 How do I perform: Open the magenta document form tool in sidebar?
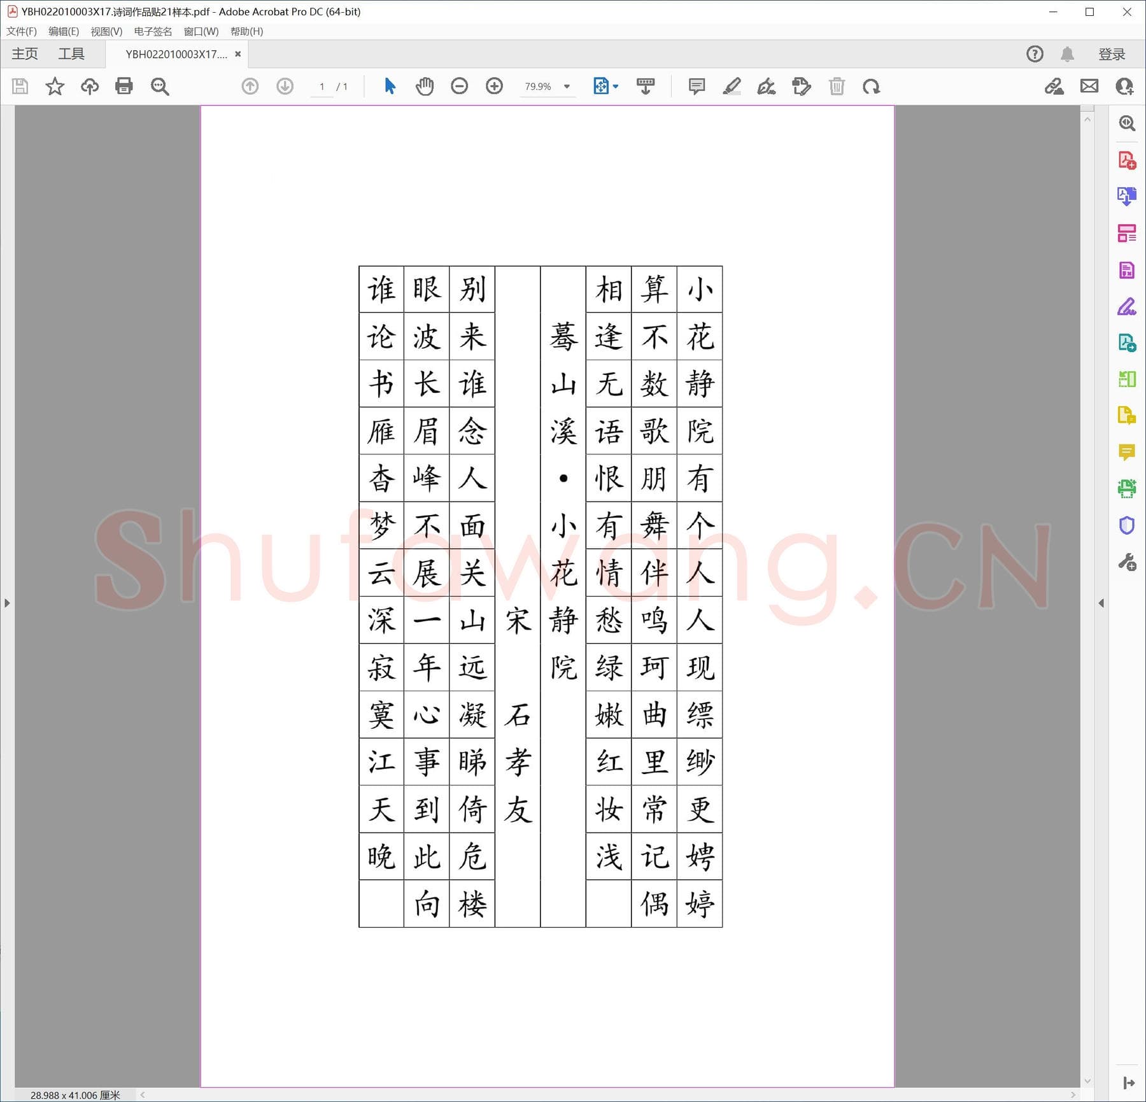click(x=1127, y=270)
